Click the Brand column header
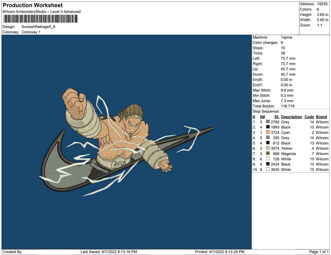The height and width of the screenshot is (255, 331). point(321,117)
